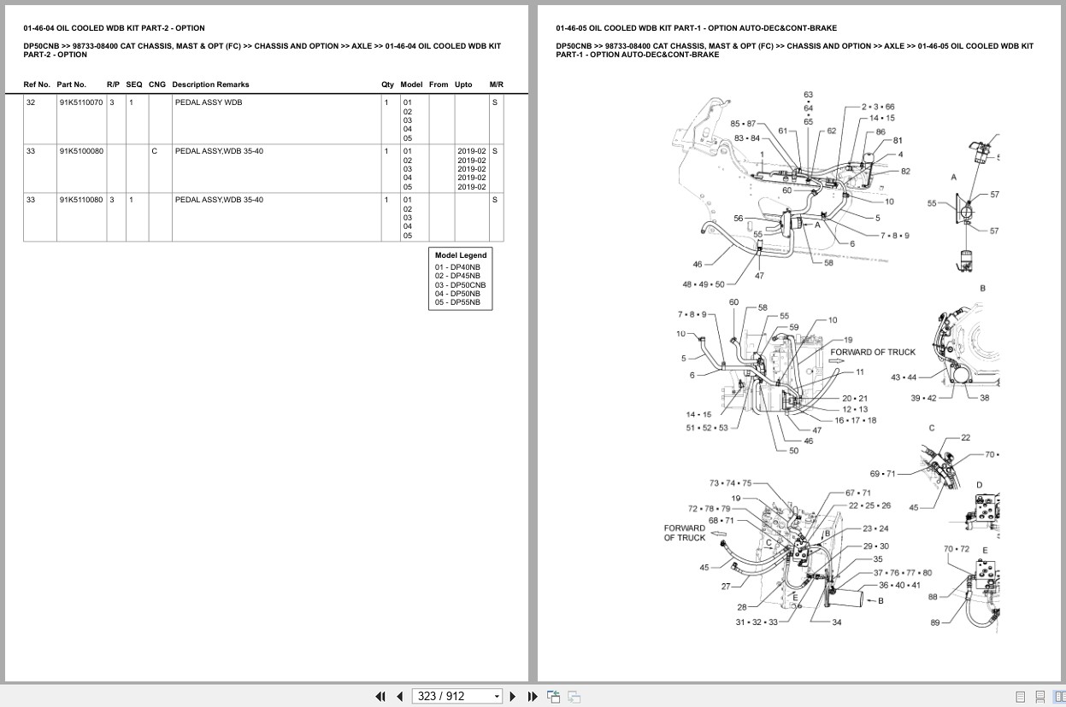Go to the first page
1066x707 pixels.
tap(380, 696)
